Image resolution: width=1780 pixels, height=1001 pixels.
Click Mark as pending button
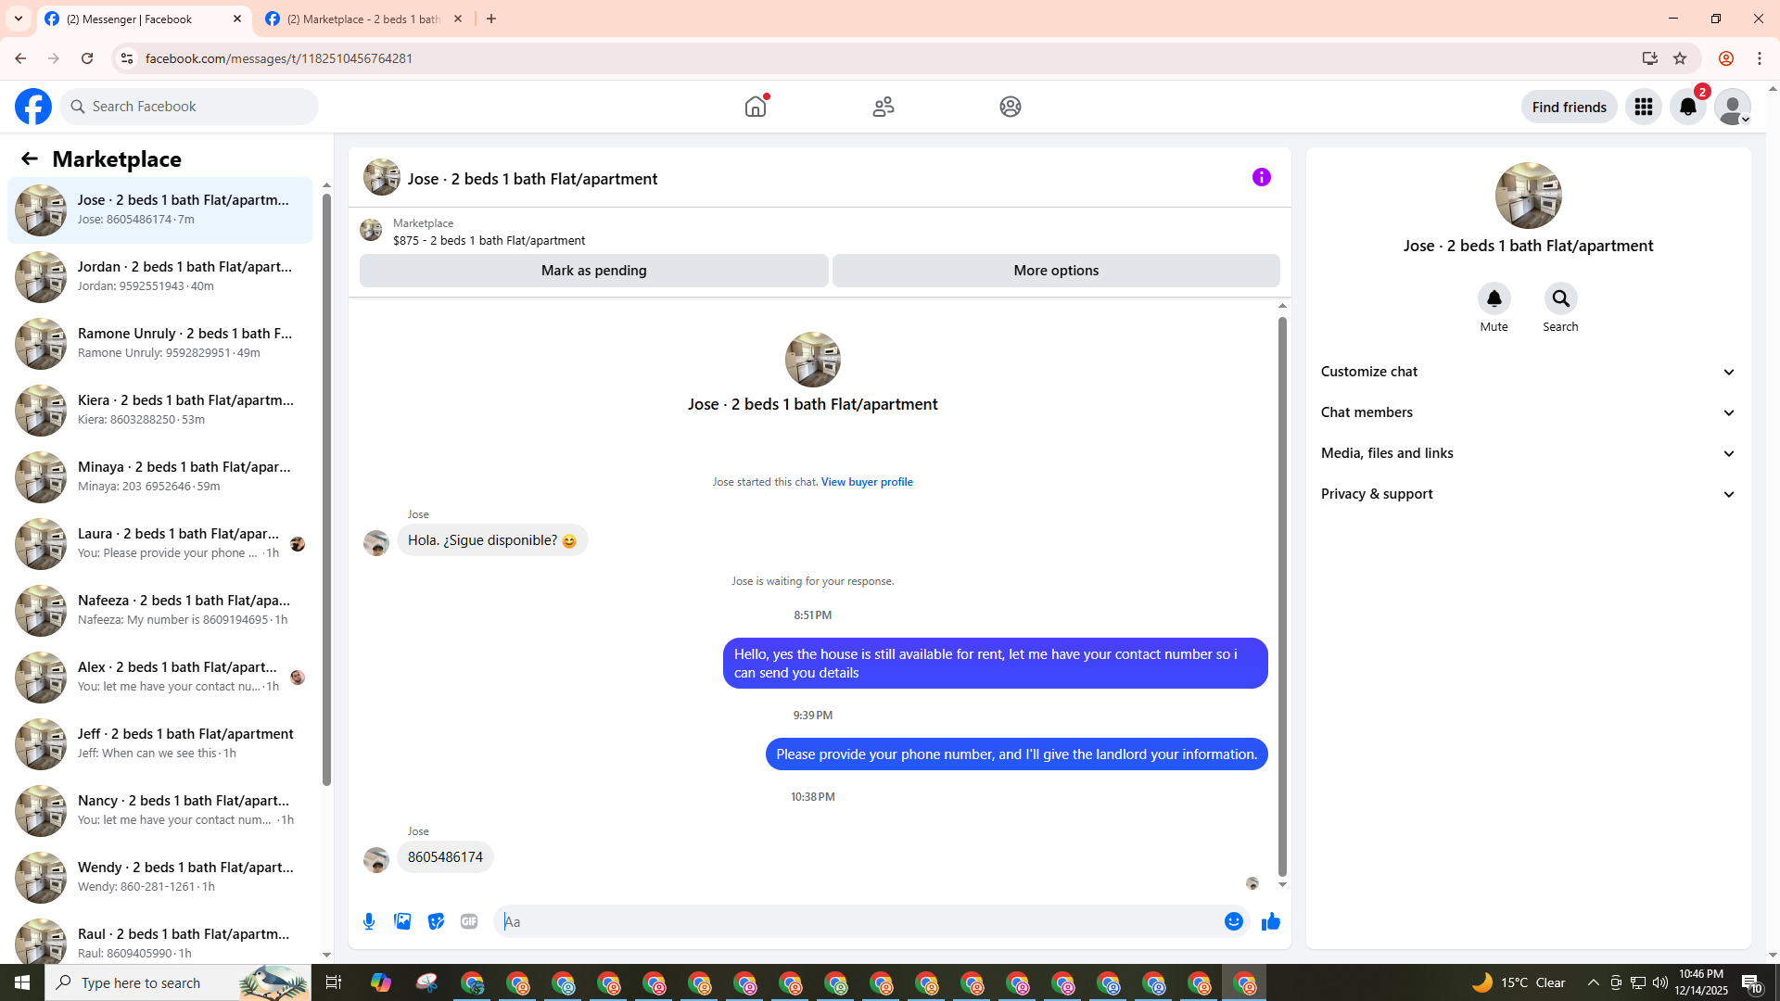pyautogui.click(x=593, y=271)
